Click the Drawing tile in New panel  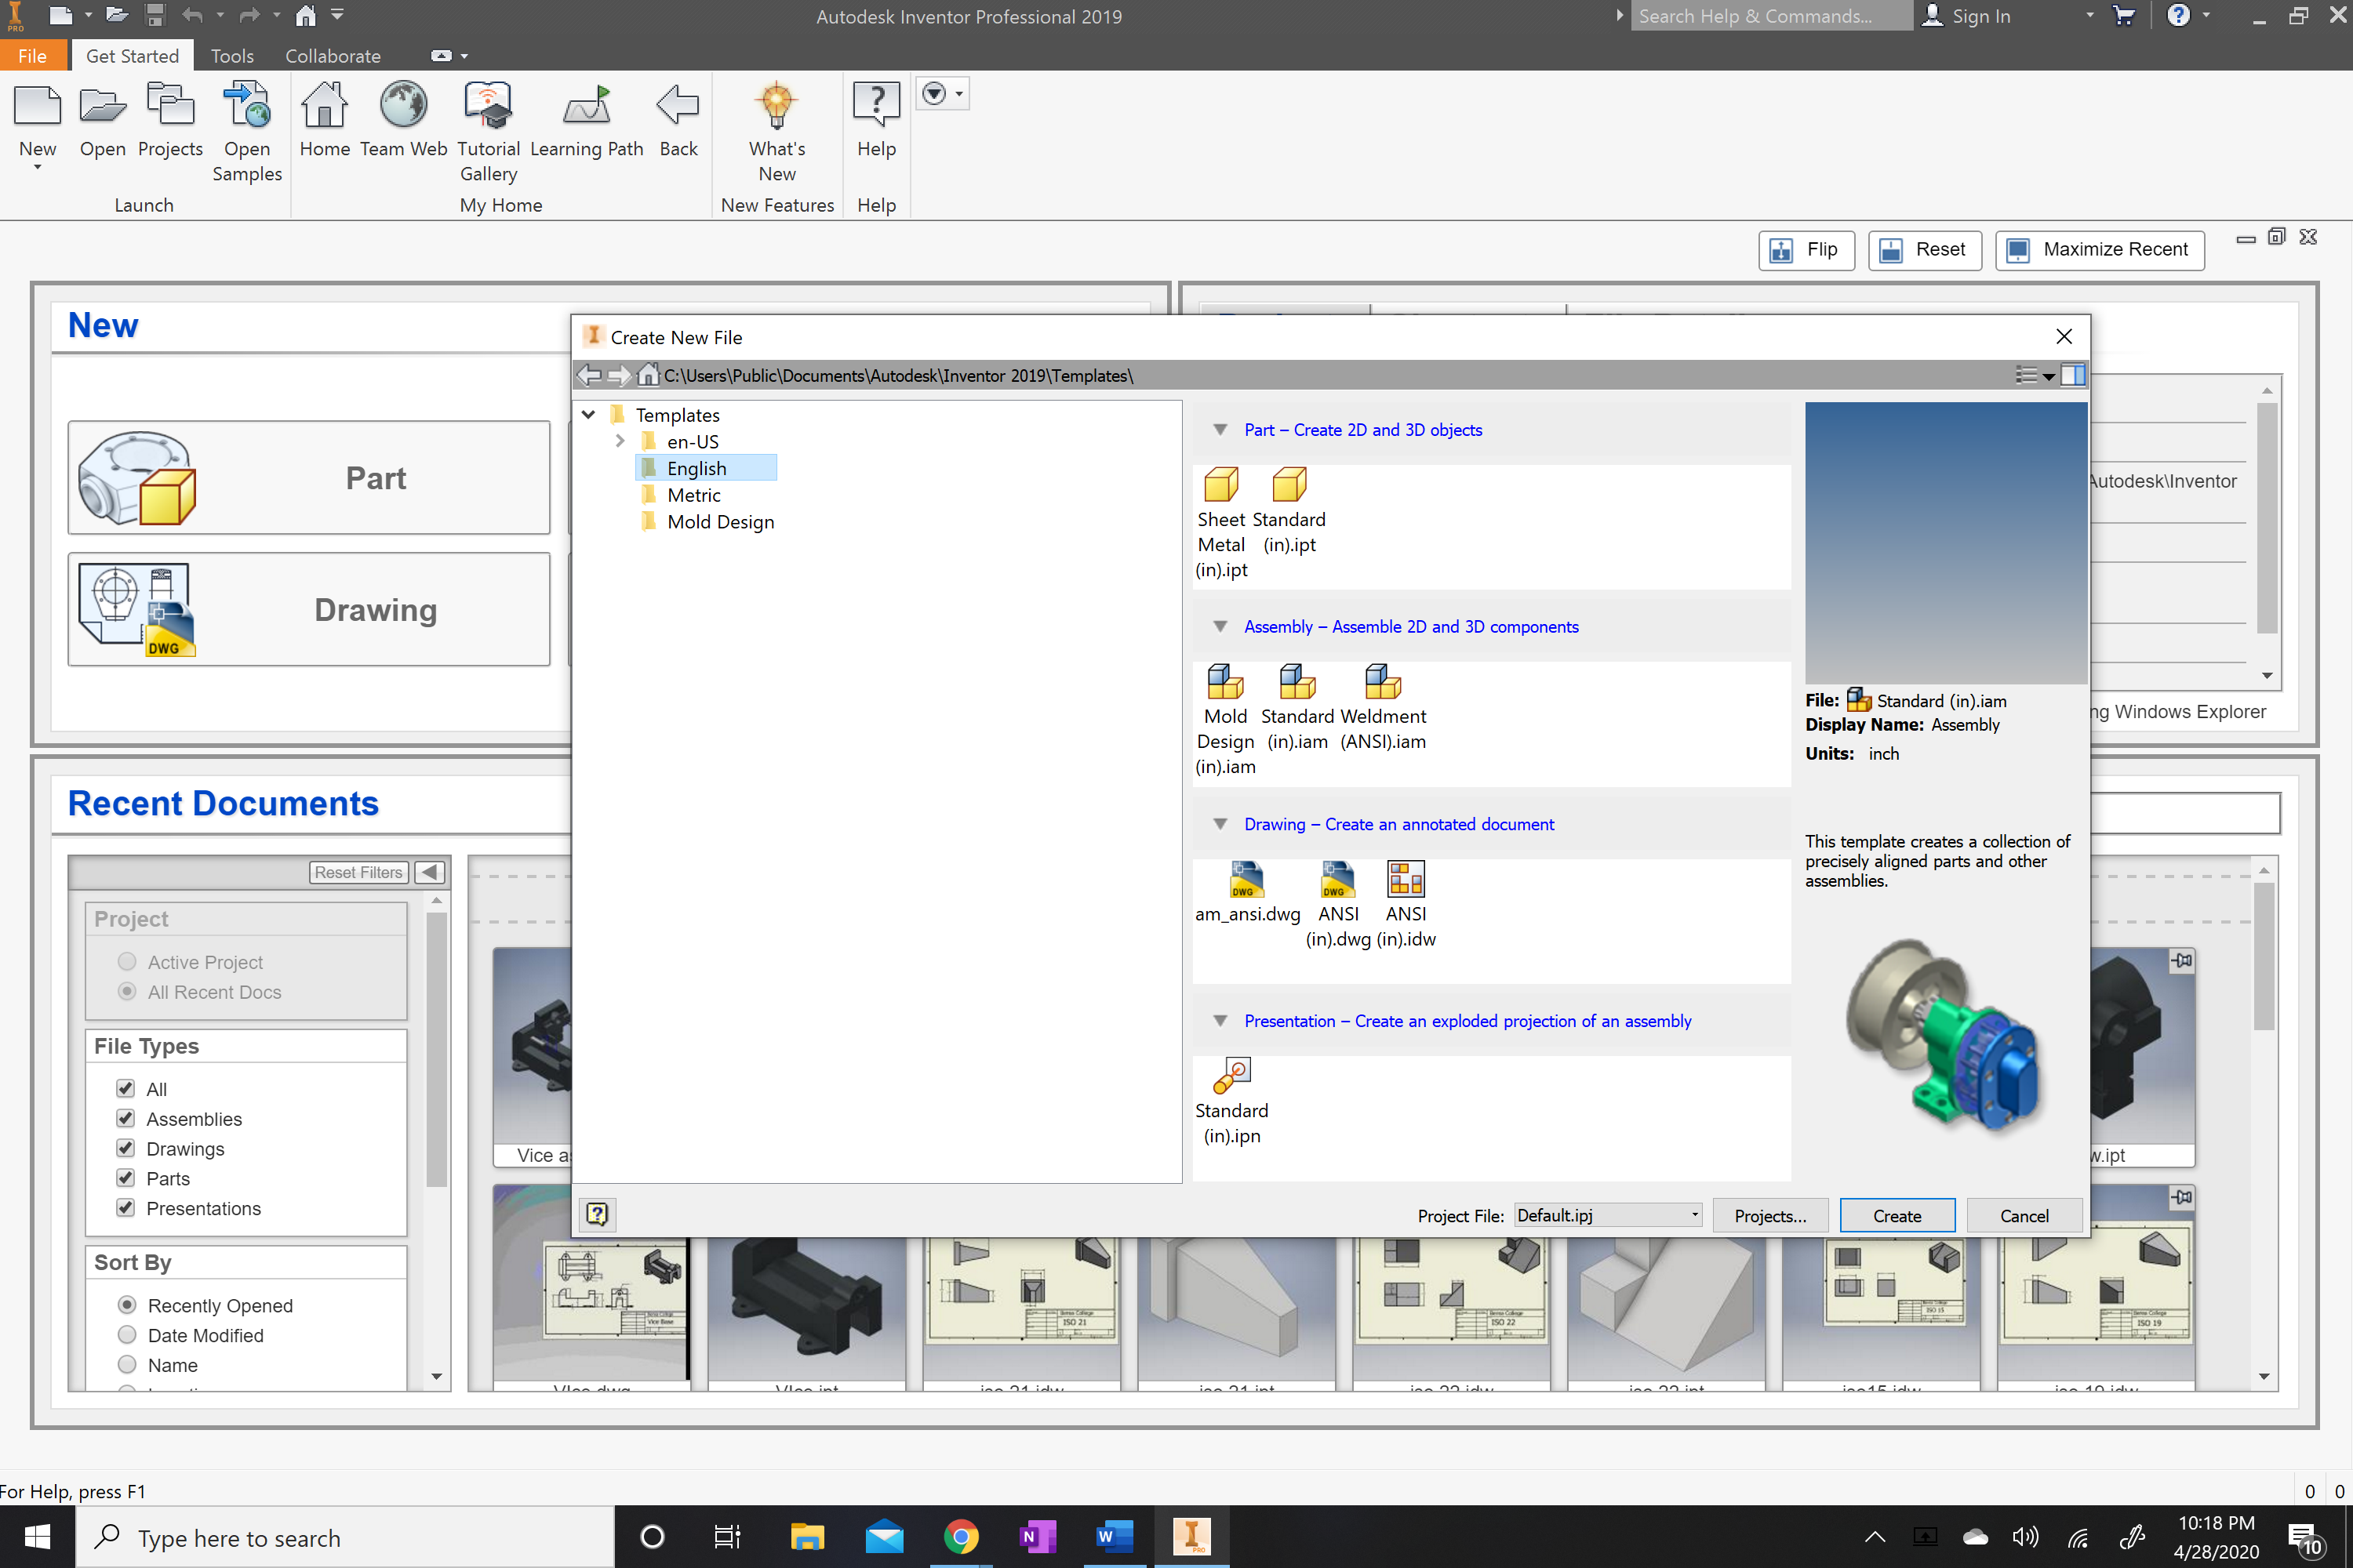(x=308, y=609)
